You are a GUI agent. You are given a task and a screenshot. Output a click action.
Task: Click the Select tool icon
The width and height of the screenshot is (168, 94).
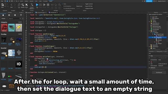(26, 5)
